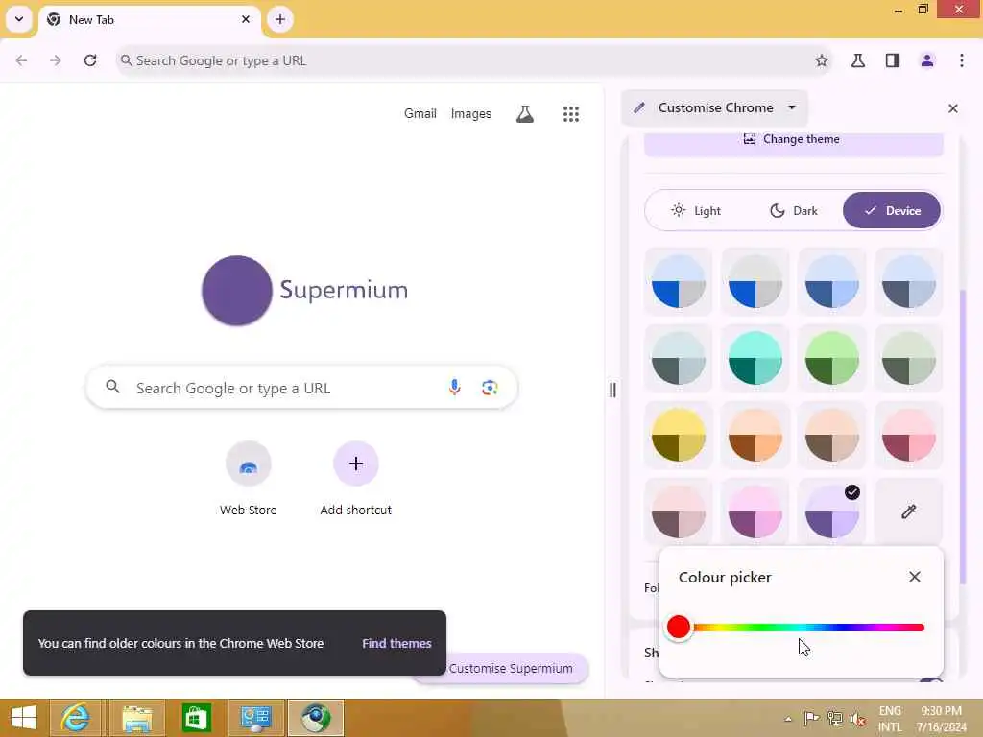Choose the teal aqua colour swatch
The height and width of the screenshot is (737, 983).
755,358
